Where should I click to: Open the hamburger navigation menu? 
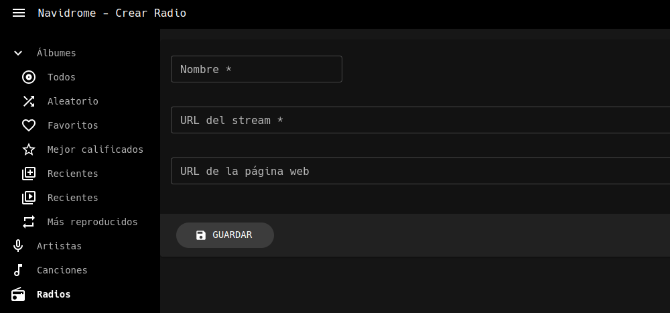pyautogui.click(x=19, y=13)
